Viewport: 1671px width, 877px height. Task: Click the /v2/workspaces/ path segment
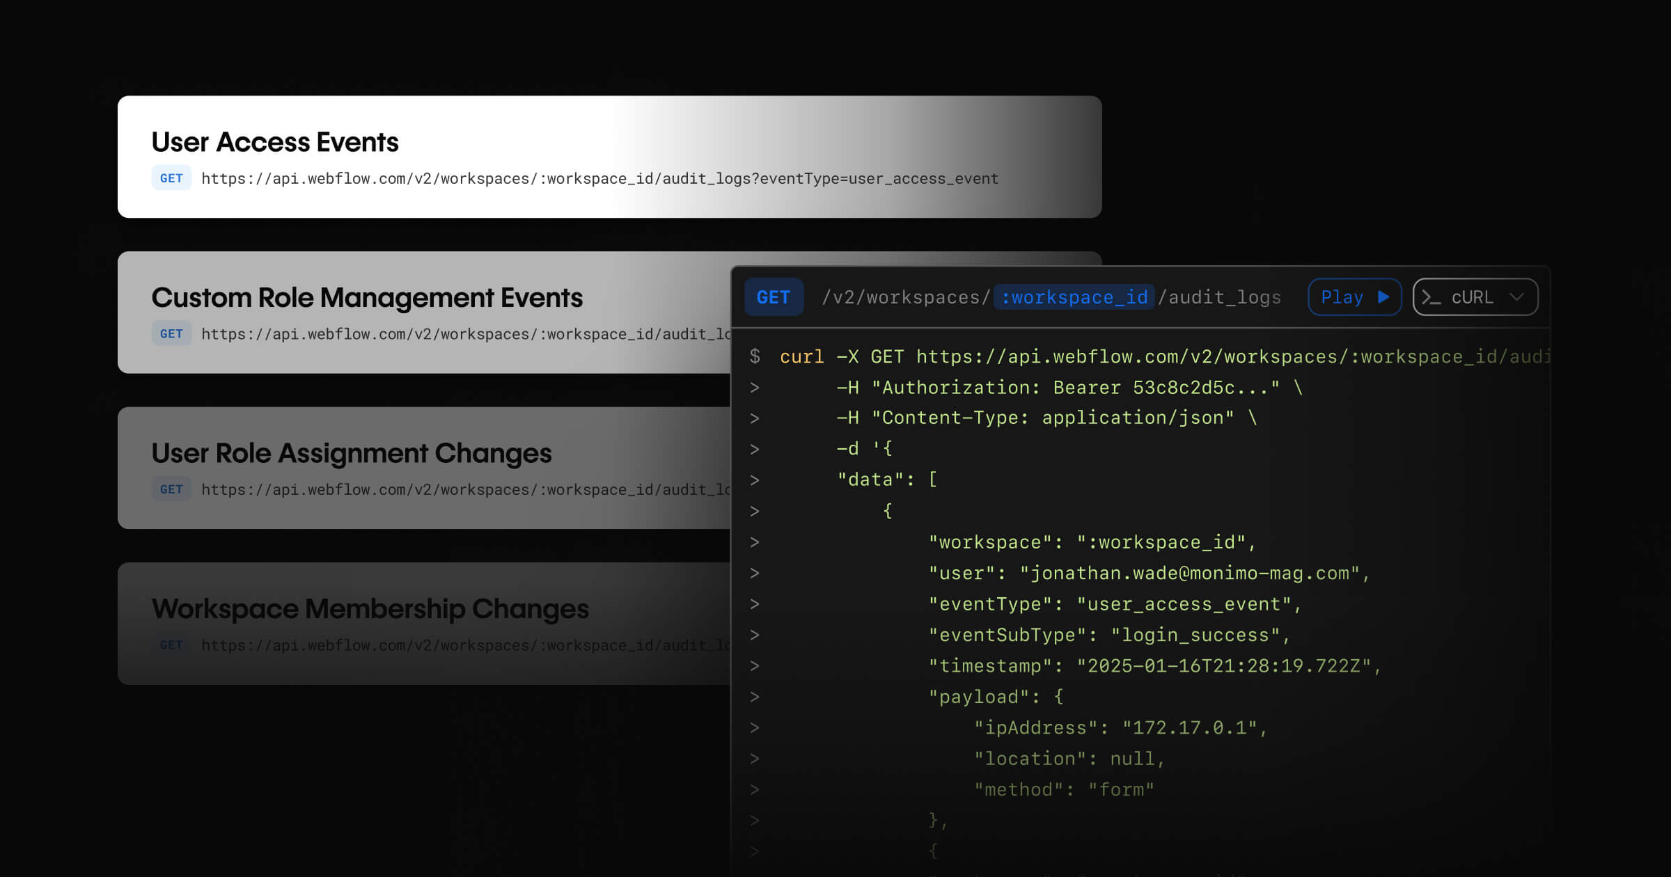tap(906, 297)
